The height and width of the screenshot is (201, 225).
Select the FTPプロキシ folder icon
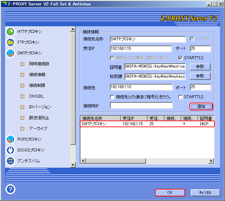pos(10,42)
